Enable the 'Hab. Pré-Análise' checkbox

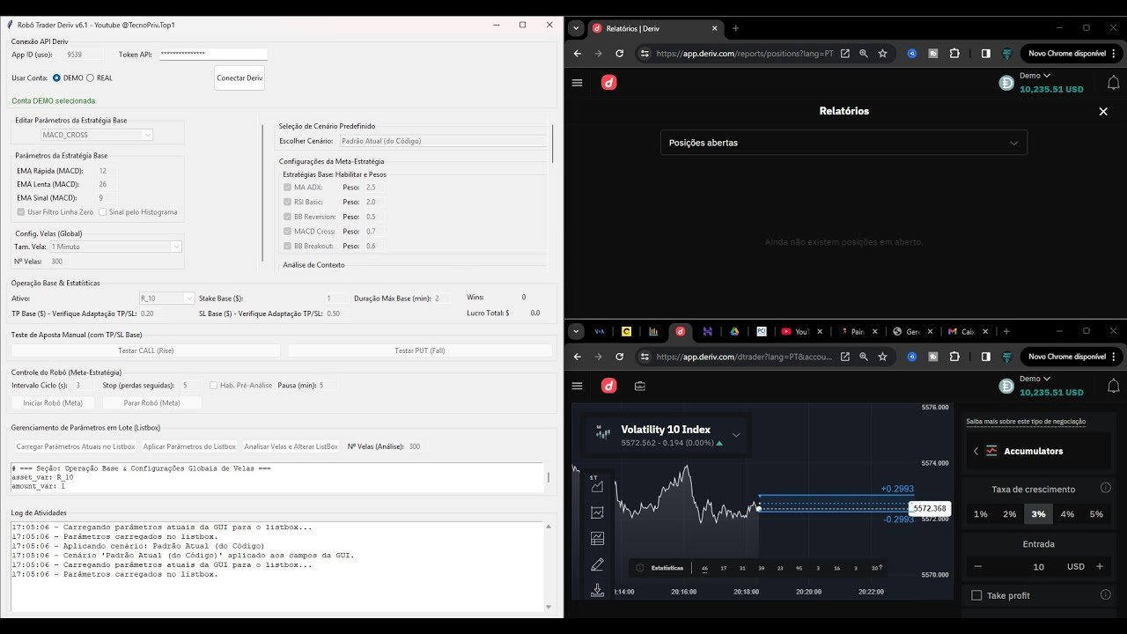tap(211, 385)
